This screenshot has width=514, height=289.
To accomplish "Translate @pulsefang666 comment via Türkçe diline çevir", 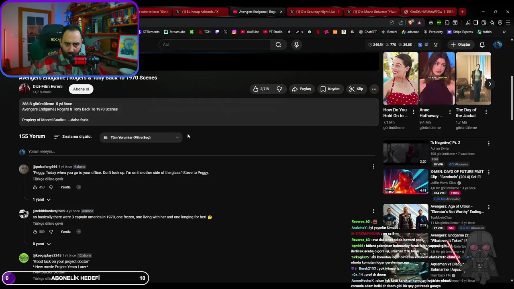I will click(48, 179).
